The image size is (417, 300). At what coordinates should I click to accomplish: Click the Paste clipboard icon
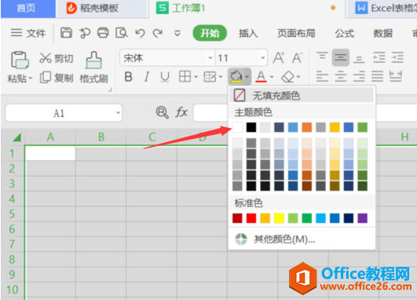(20, 60)
